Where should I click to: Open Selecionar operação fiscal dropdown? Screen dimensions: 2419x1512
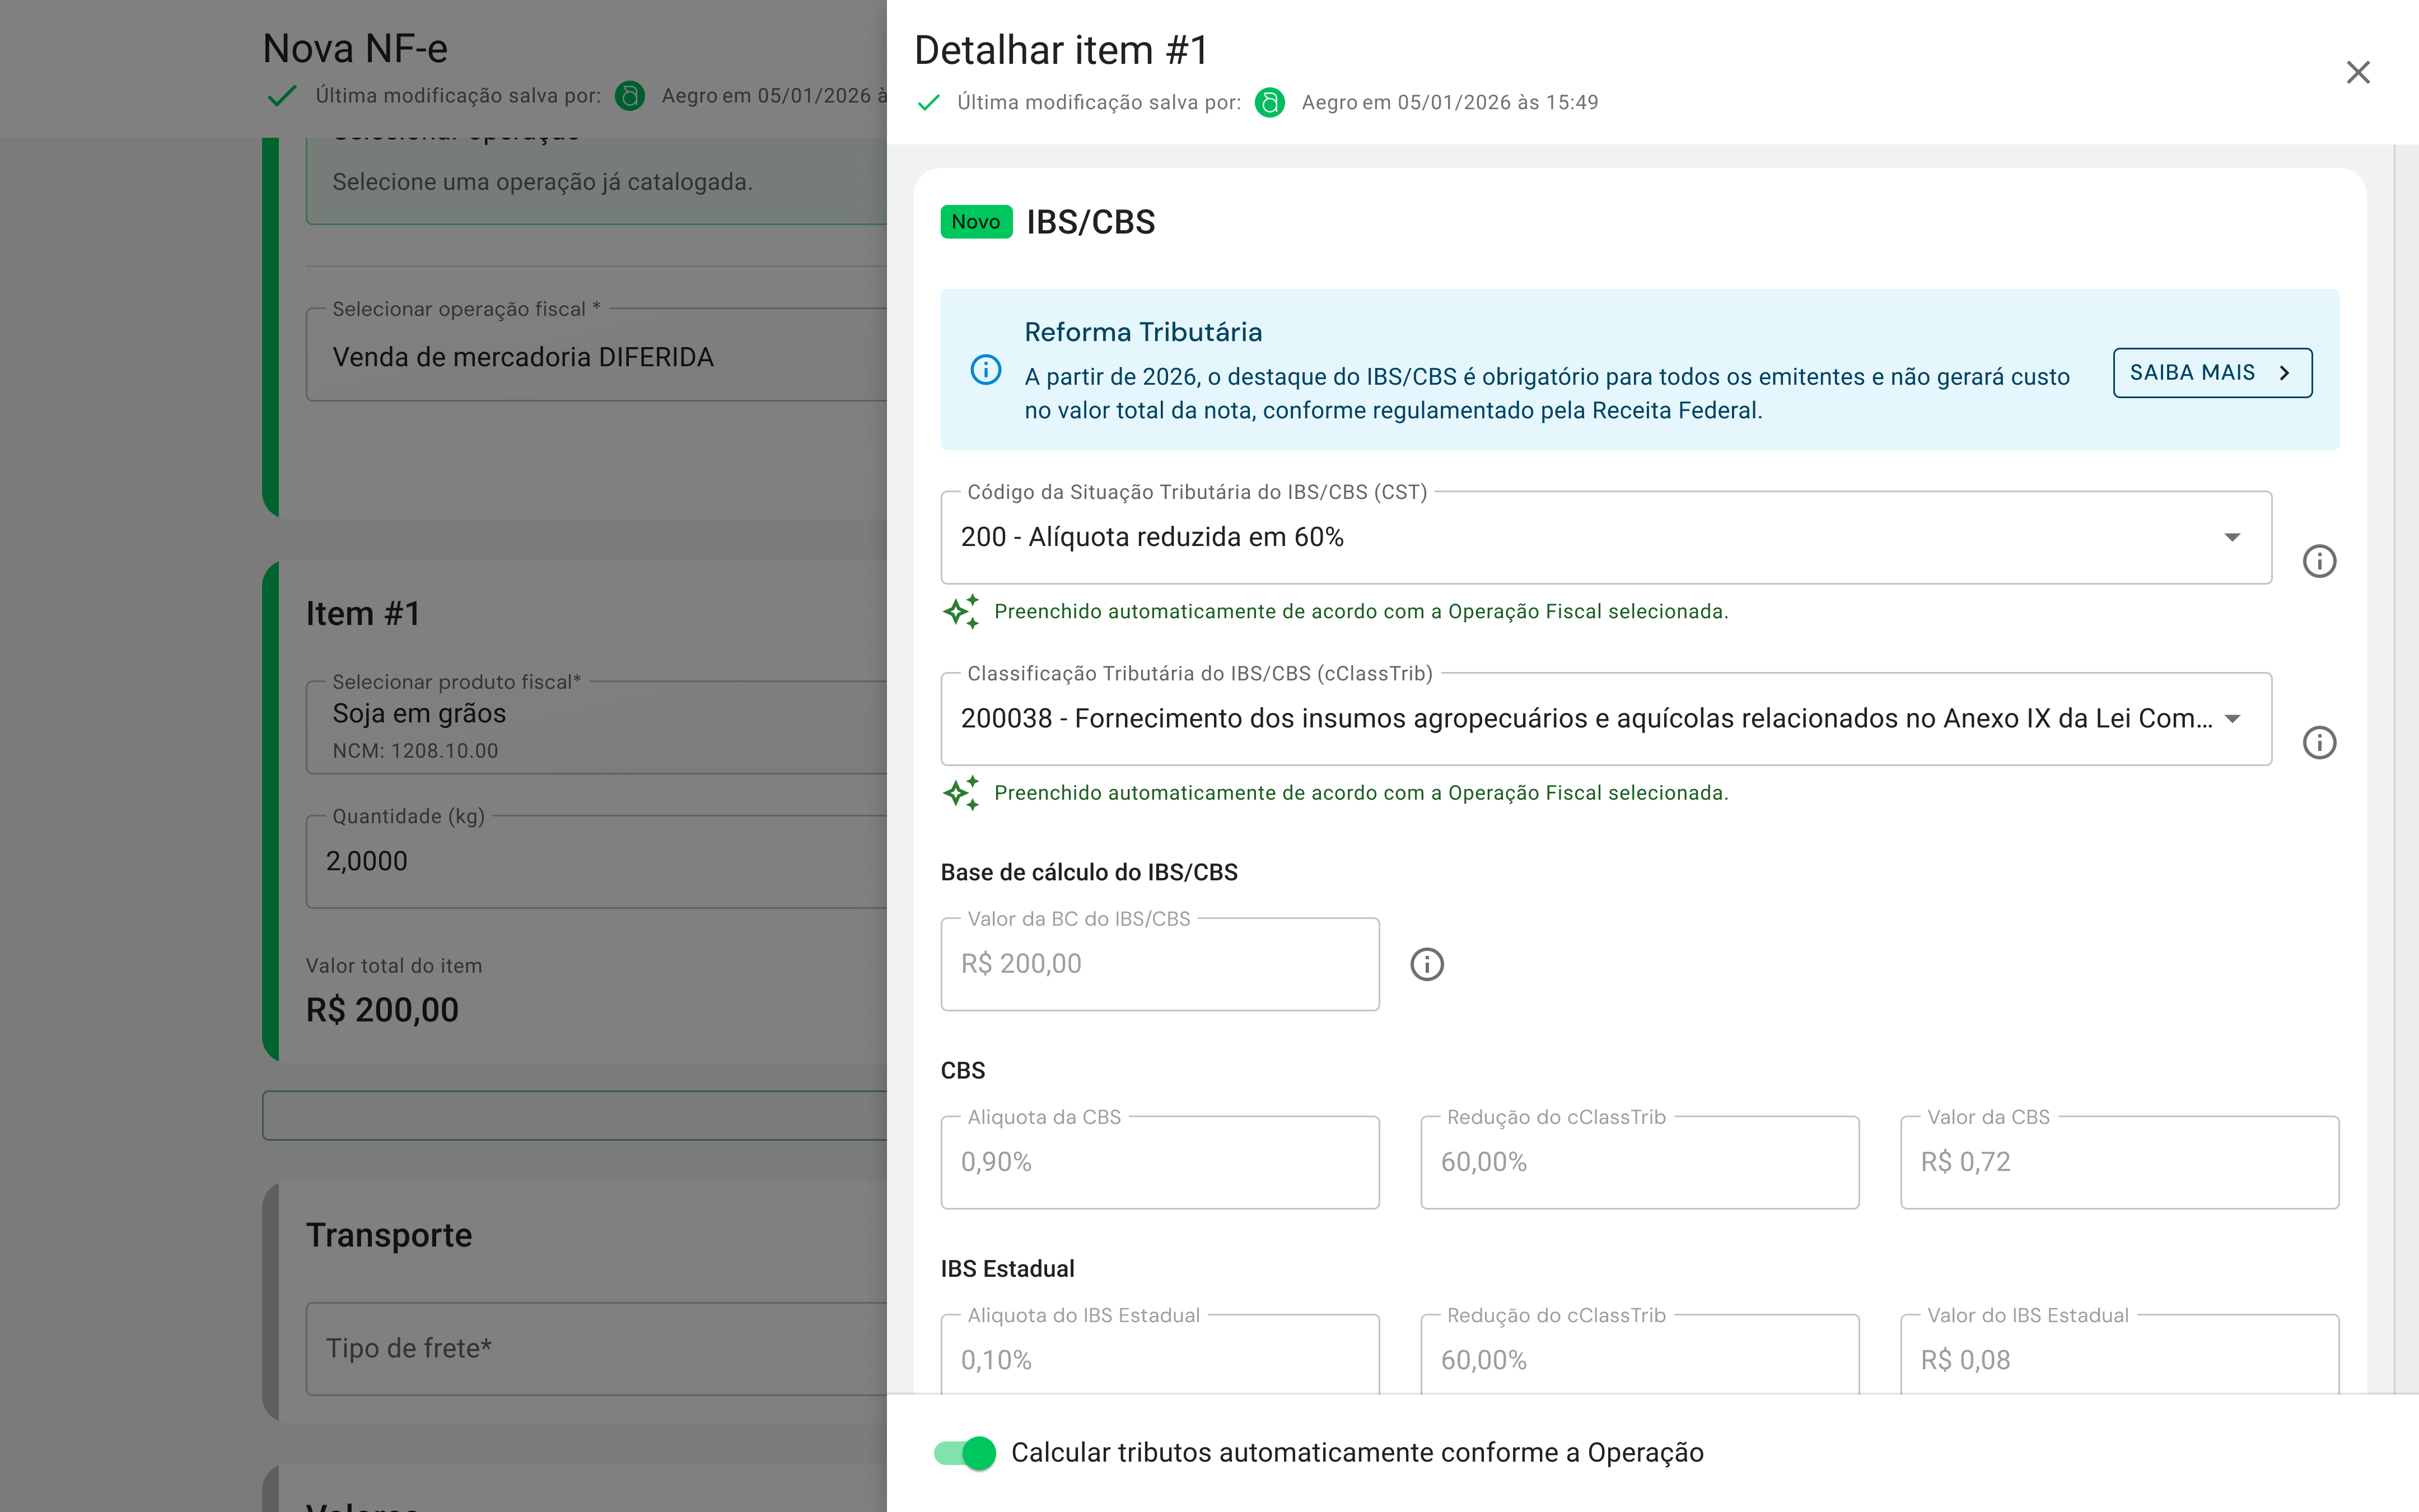(596, 357)
